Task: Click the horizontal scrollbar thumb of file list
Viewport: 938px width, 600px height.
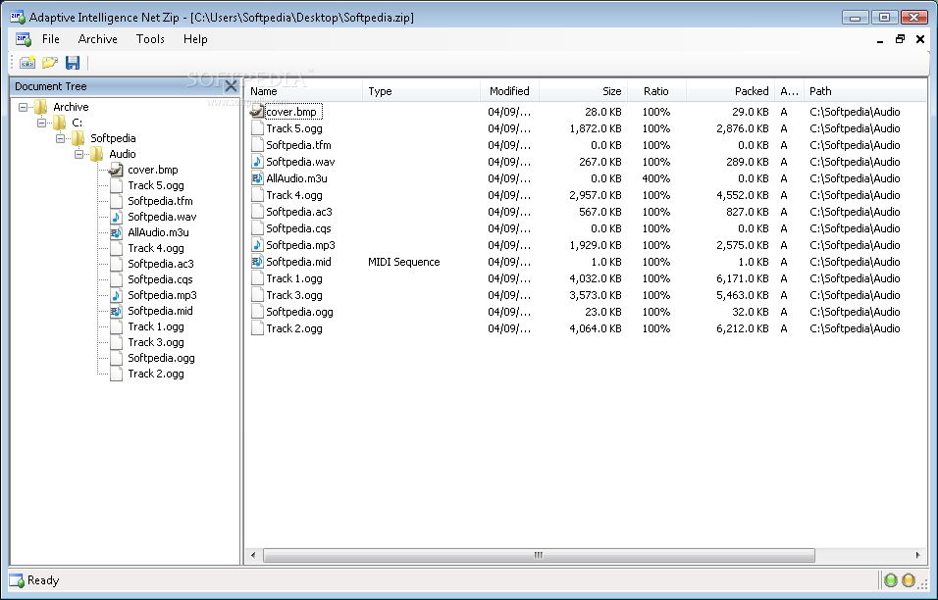Action: [539, 555]
